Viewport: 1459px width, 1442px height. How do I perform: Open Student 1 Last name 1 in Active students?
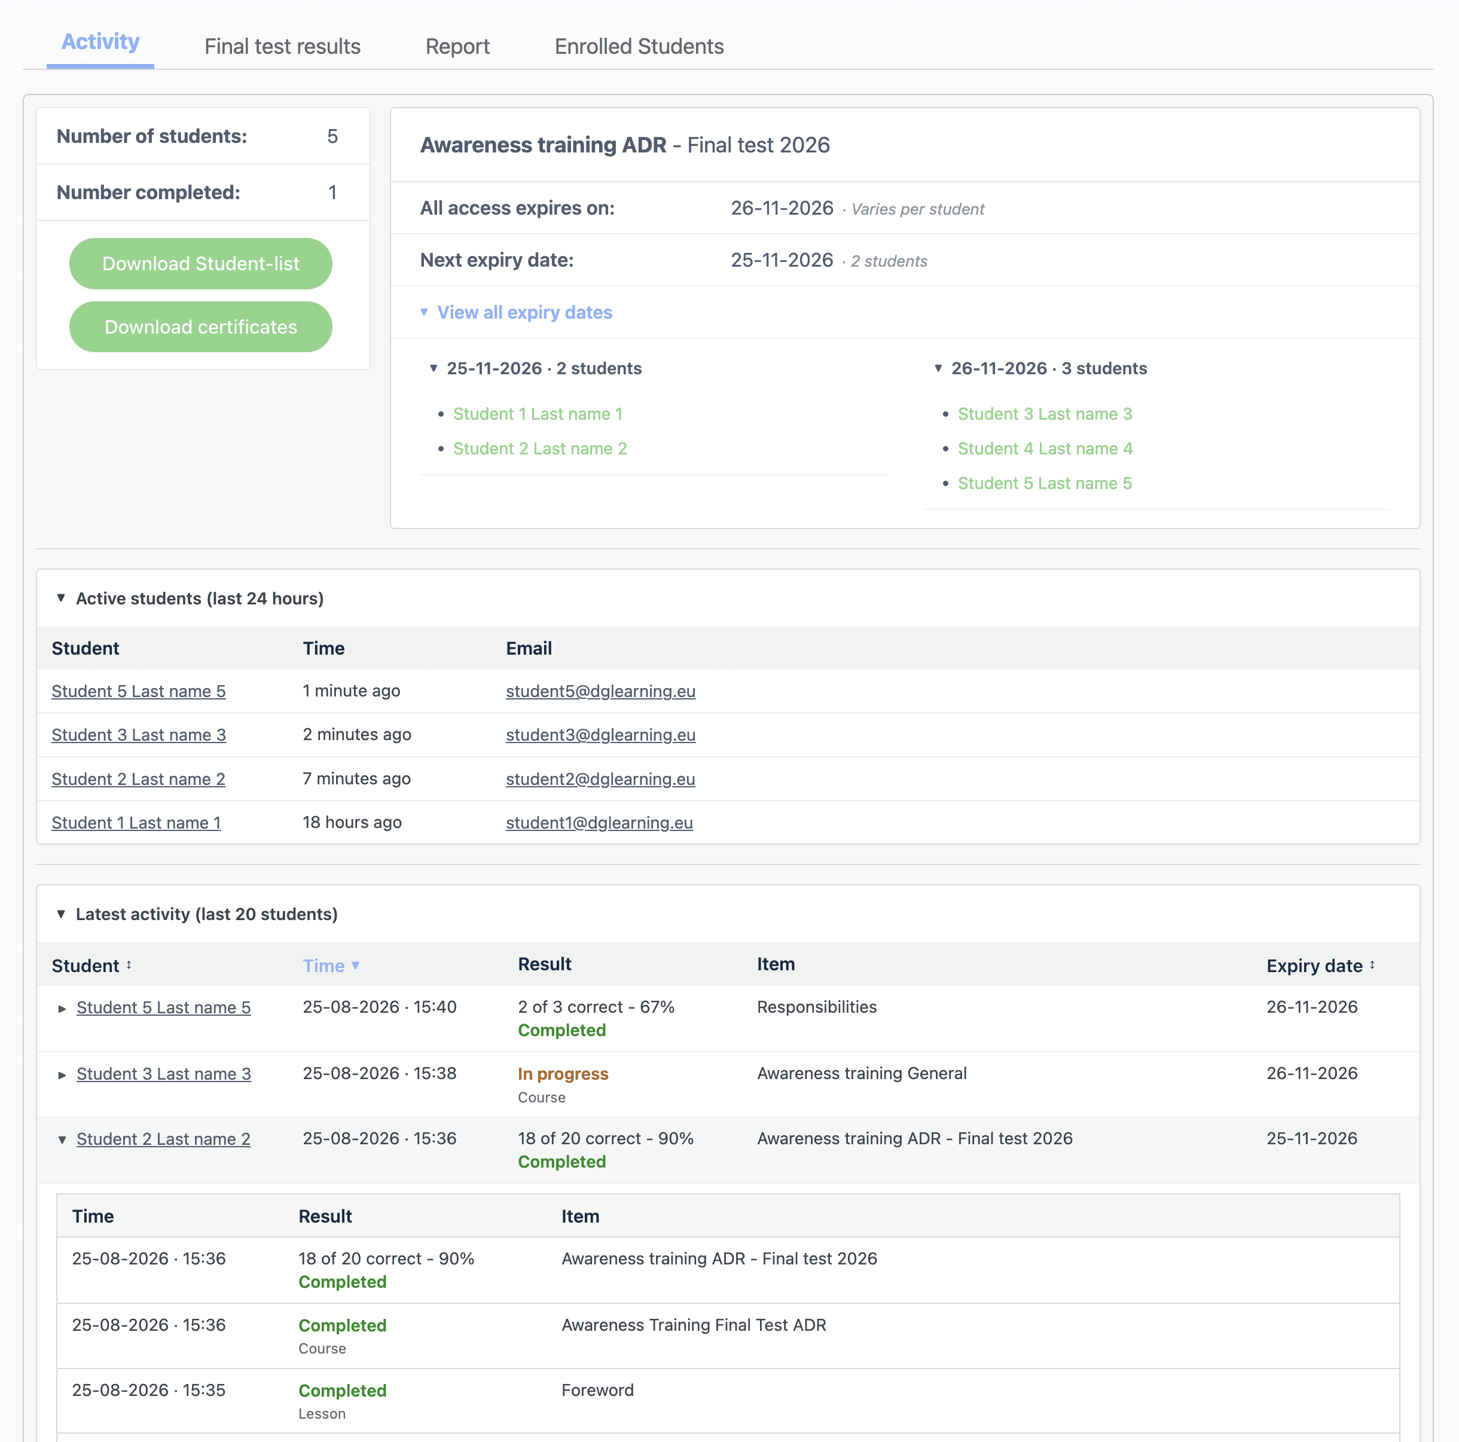click(x=136, y=823)
